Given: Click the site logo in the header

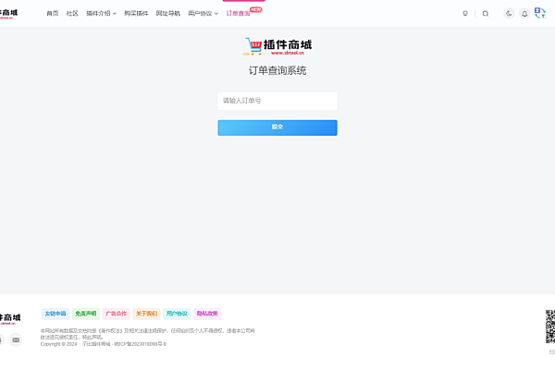Looking at the screenshot, I should click(8, 14).
